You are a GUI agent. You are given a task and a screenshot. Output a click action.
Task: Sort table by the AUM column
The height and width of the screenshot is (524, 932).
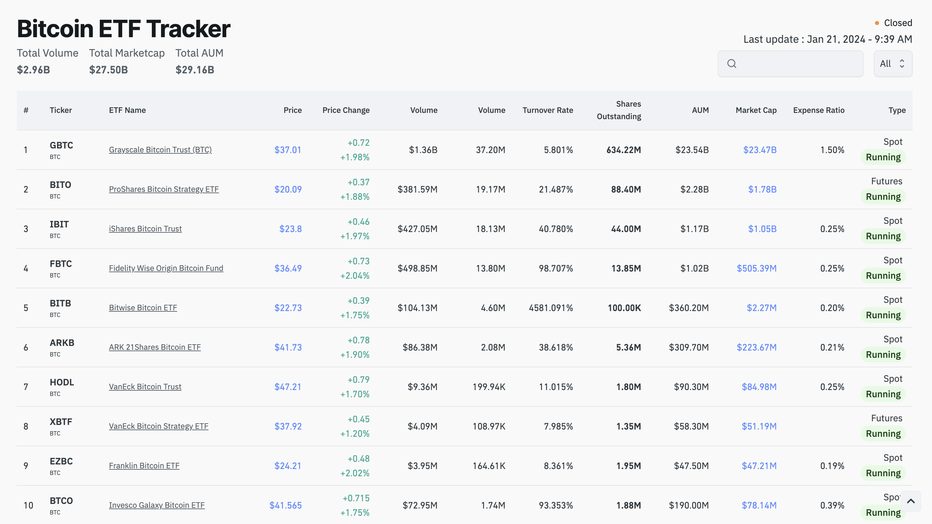tap(700, 110)
